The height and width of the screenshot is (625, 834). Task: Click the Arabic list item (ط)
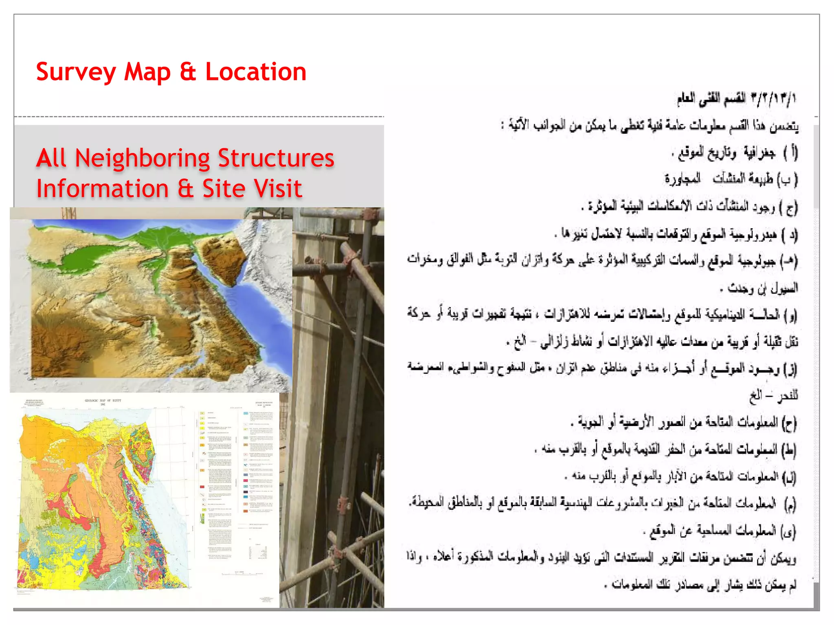coord(665,449)
